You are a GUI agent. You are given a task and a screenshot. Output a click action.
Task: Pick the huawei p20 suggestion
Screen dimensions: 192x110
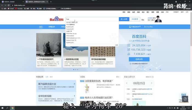[70, 42]
